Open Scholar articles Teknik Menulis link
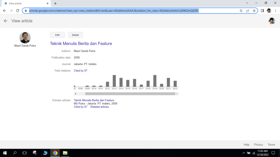 point(94,100)
